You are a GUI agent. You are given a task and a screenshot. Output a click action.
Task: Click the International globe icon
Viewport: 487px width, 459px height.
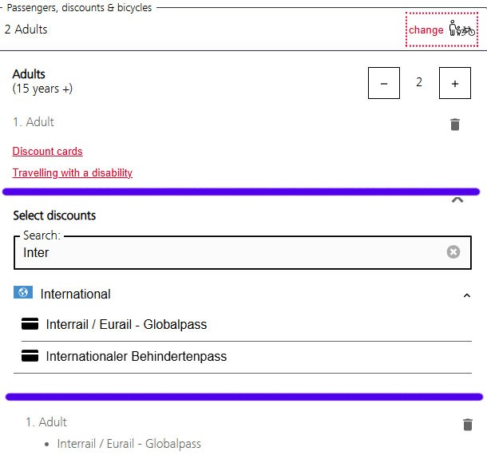23,293
